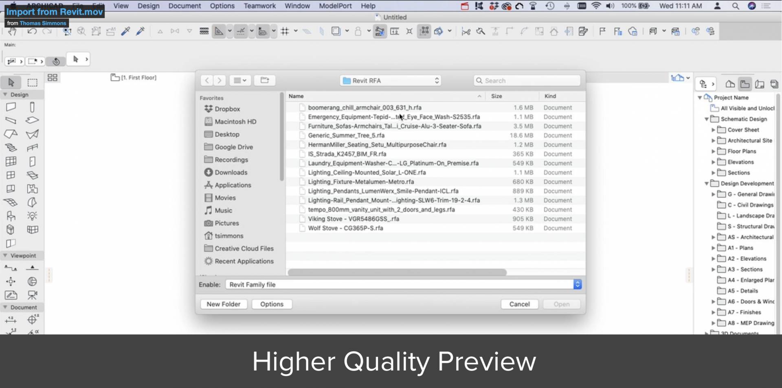
Task: Open the Design menu
Action: (149, 6)
